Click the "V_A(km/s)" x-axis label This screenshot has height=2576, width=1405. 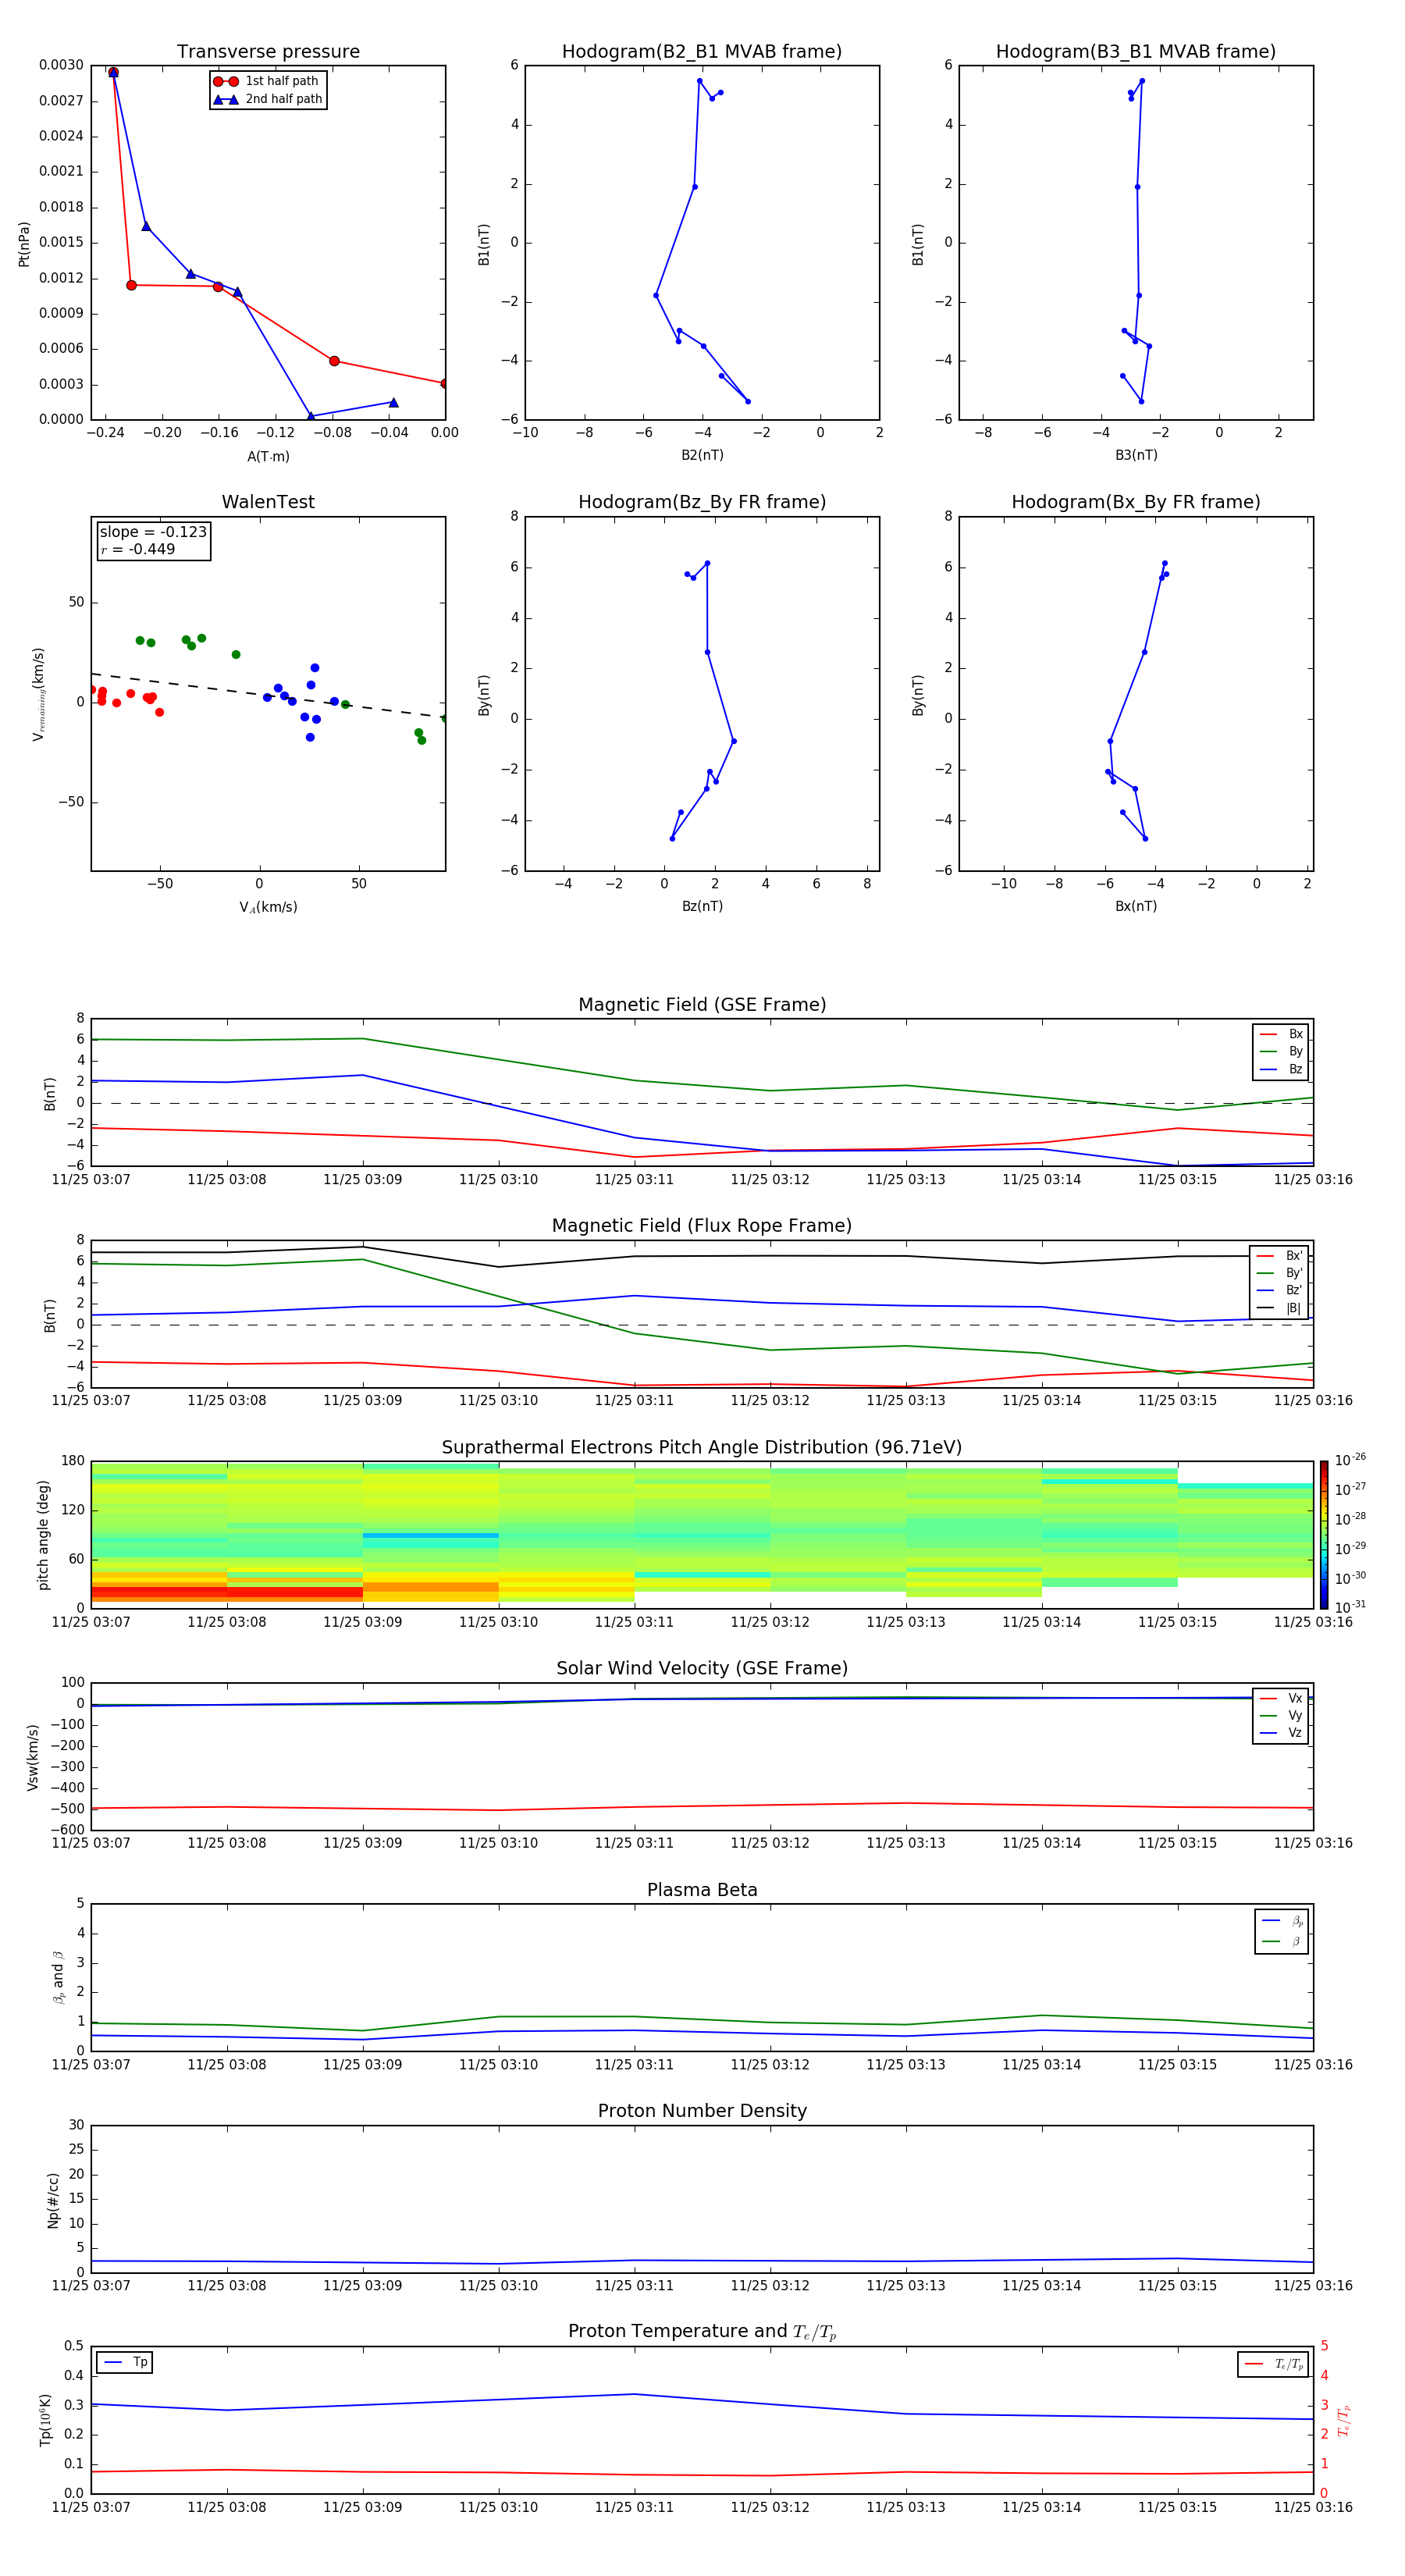[268, 908]
